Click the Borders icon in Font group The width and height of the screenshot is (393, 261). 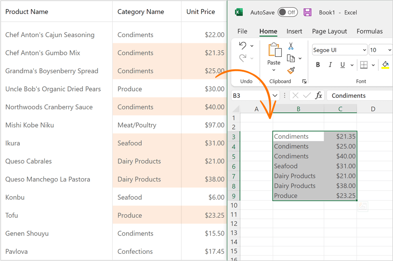click(364, 65)
